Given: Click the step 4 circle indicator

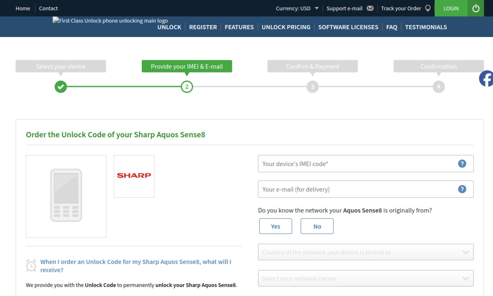Looking at the screenshot, I should [x=439, y=87].
